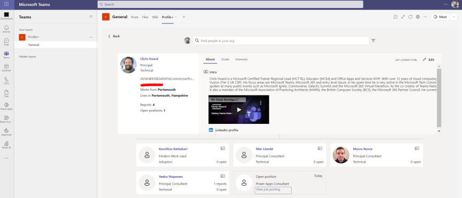Open Chris Hoard name link

click(149, 59)
